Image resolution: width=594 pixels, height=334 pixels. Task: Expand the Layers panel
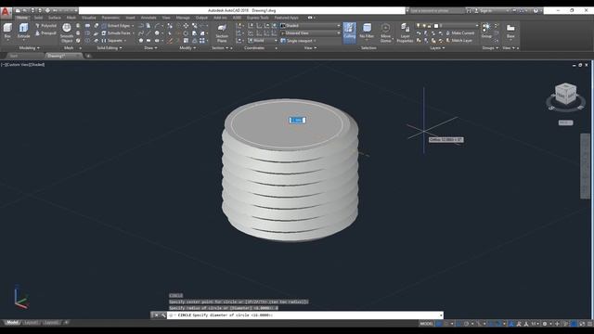[x=437, y=48]
